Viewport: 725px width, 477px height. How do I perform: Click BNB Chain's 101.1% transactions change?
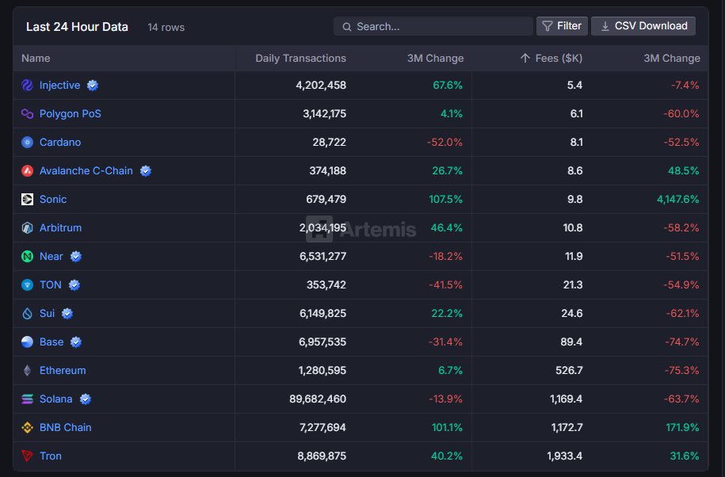point(447,428)
